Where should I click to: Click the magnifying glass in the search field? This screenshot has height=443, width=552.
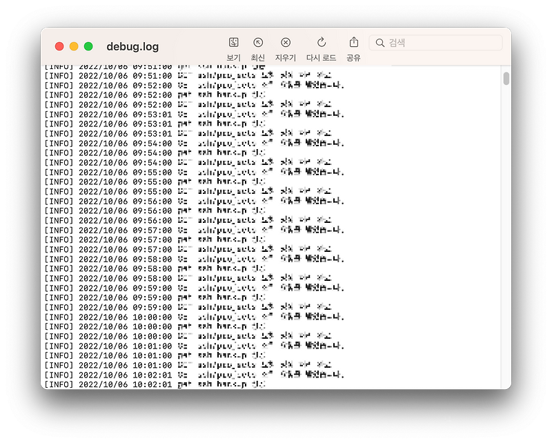click(380, 42)
